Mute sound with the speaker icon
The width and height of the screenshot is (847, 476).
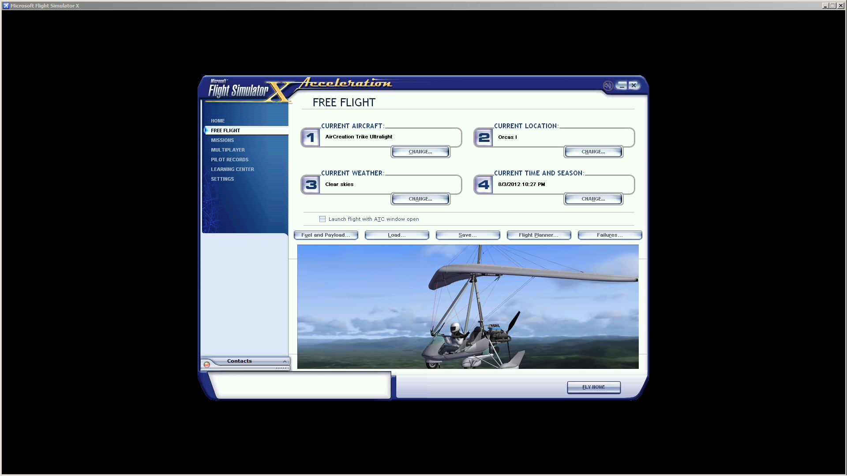607,86
